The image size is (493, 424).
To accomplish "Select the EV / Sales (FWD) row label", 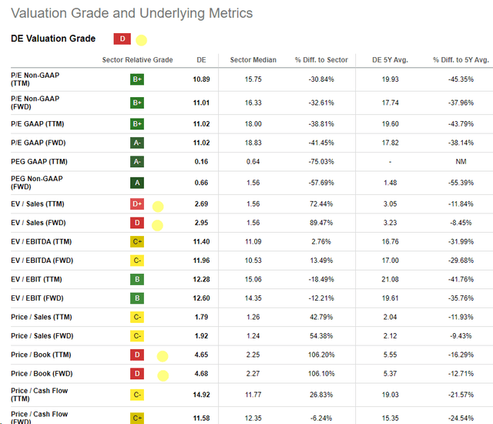I will coord(38,223).
